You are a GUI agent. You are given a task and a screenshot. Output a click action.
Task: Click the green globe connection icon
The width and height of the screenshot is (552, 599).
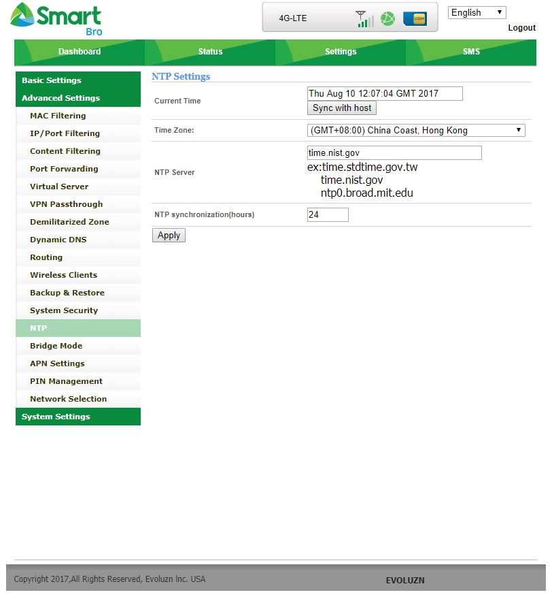[388, 19]
